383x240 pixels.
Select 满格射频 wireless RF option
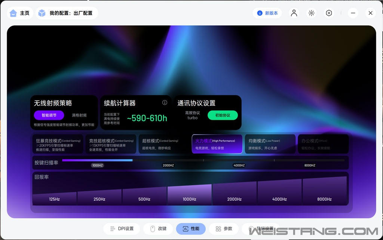pyautogui.click(x=79, y=115)
